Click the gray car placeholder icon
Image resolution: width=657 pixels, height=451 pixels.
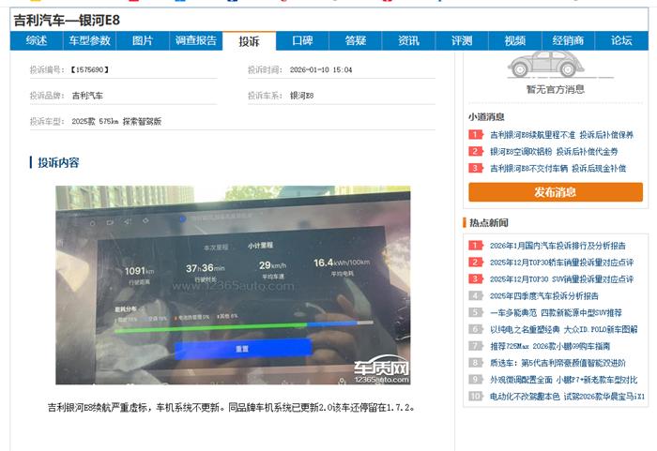(542, 64)
